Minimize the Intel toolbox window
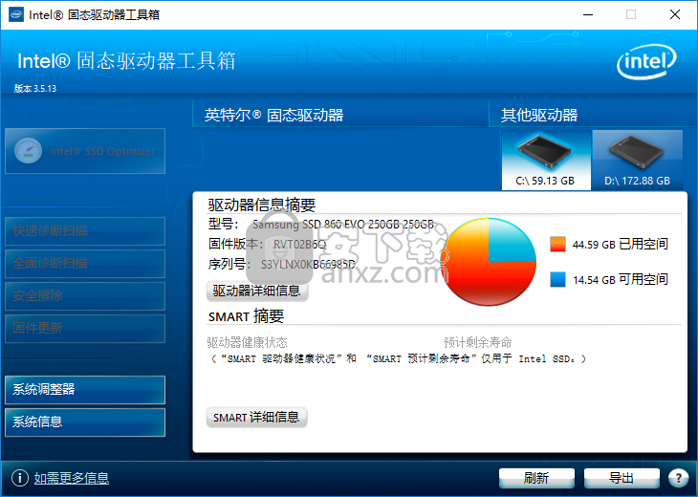 (588, 14)
